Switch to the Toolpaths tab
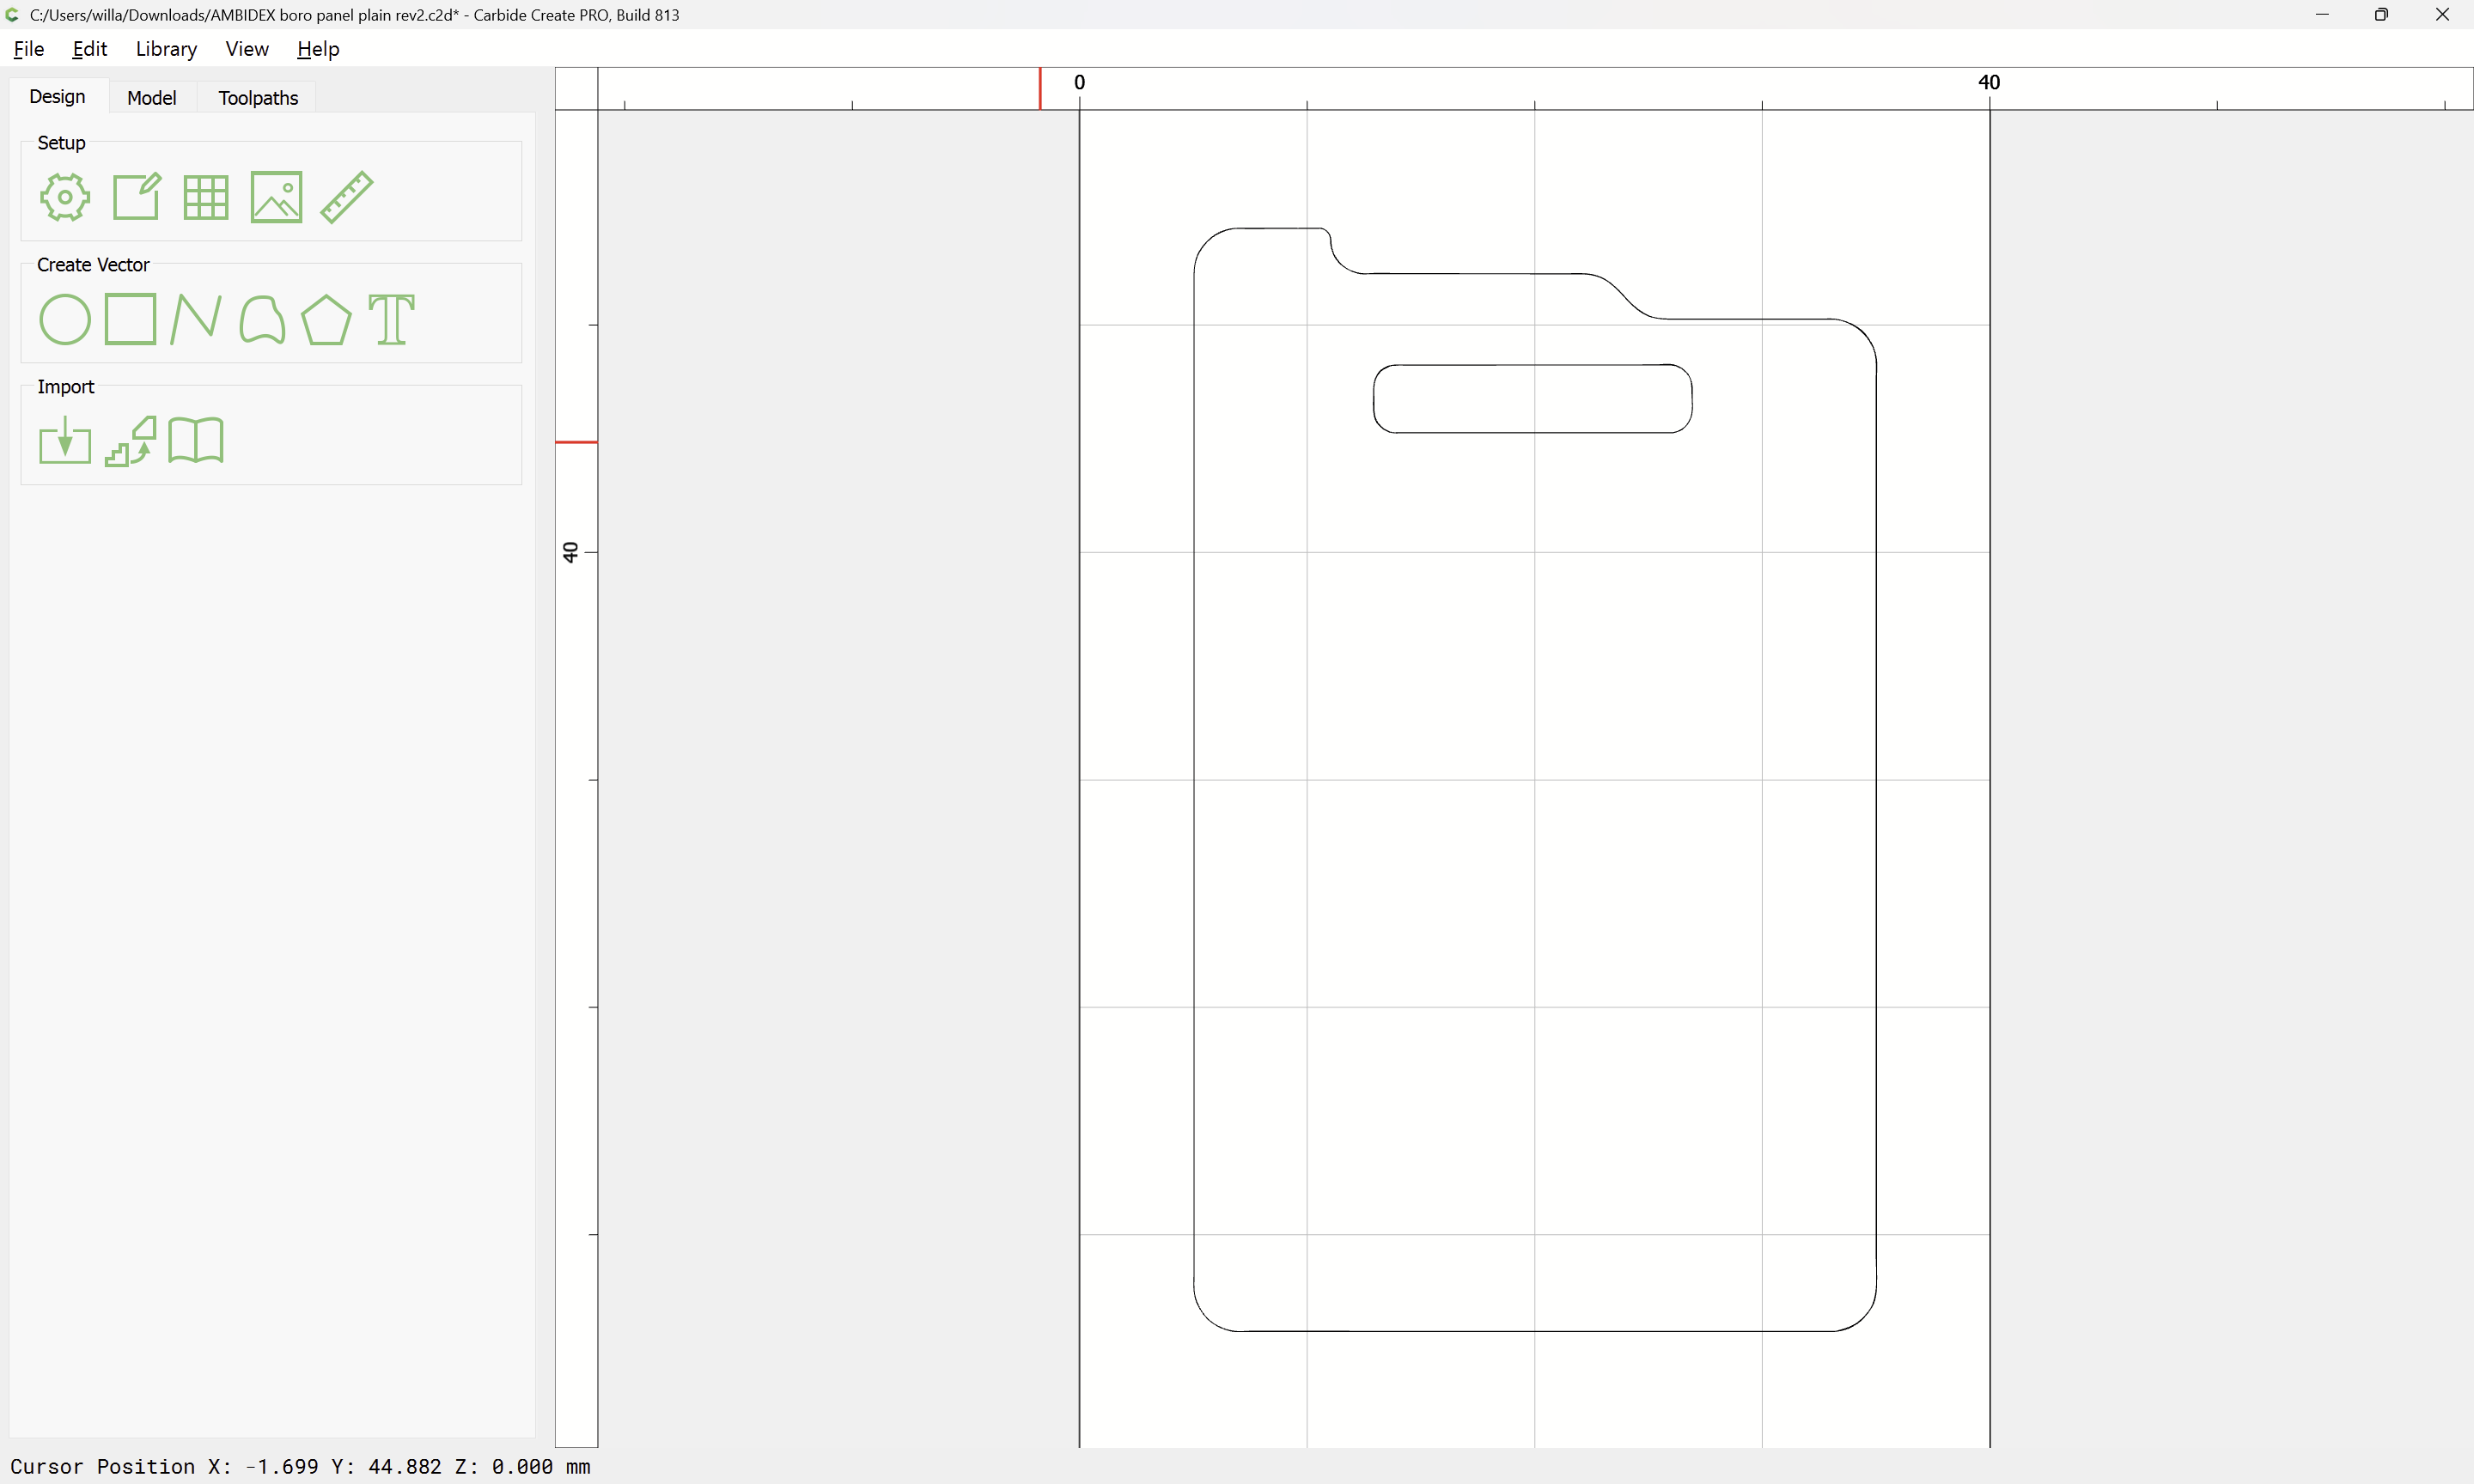The width and height of the screenshot is (2474, 1484). 258,97
